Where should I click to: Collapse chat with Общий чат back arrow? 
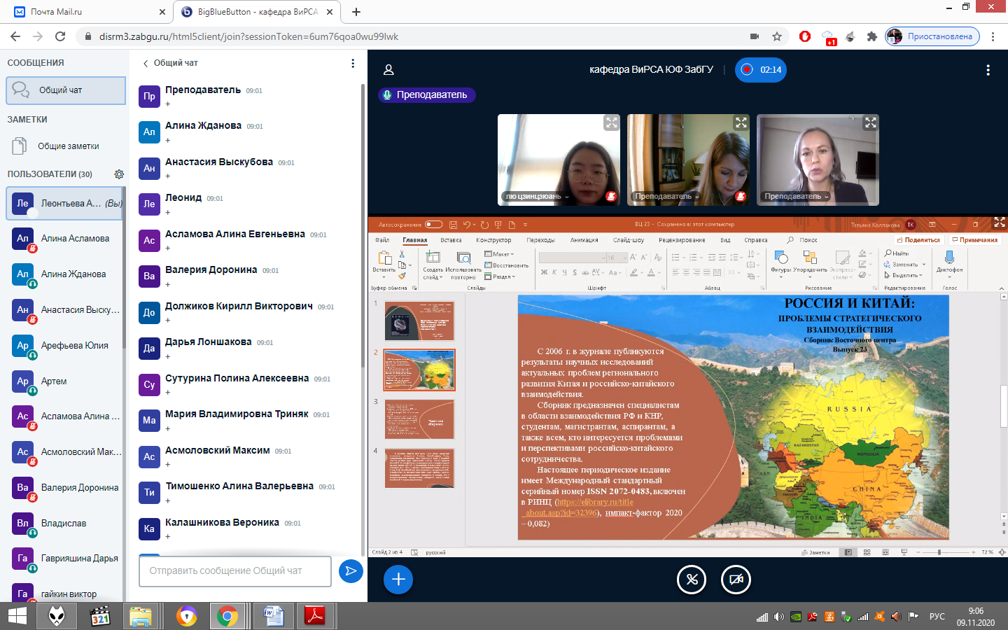(x=146, y=63)
